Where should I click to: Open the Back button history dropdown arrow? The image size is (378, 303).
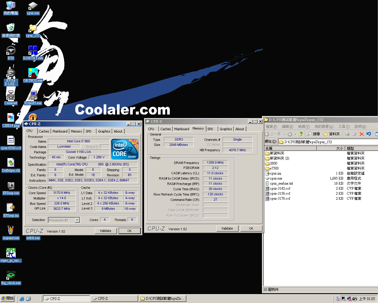[284, 134]
